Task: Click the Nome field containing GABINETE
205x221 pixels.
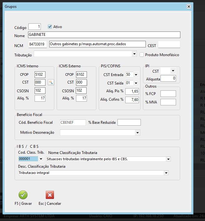Action: (104, 35)
